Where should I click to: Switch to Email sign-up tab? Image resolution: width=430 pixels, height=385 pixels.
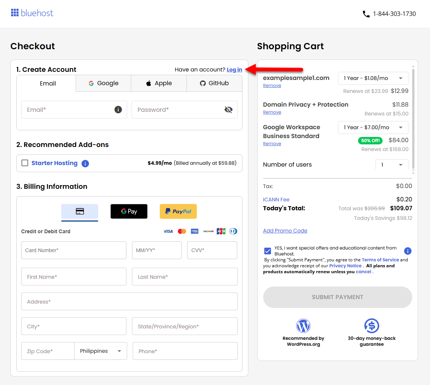pyautogui.click(x=46, y=83)
